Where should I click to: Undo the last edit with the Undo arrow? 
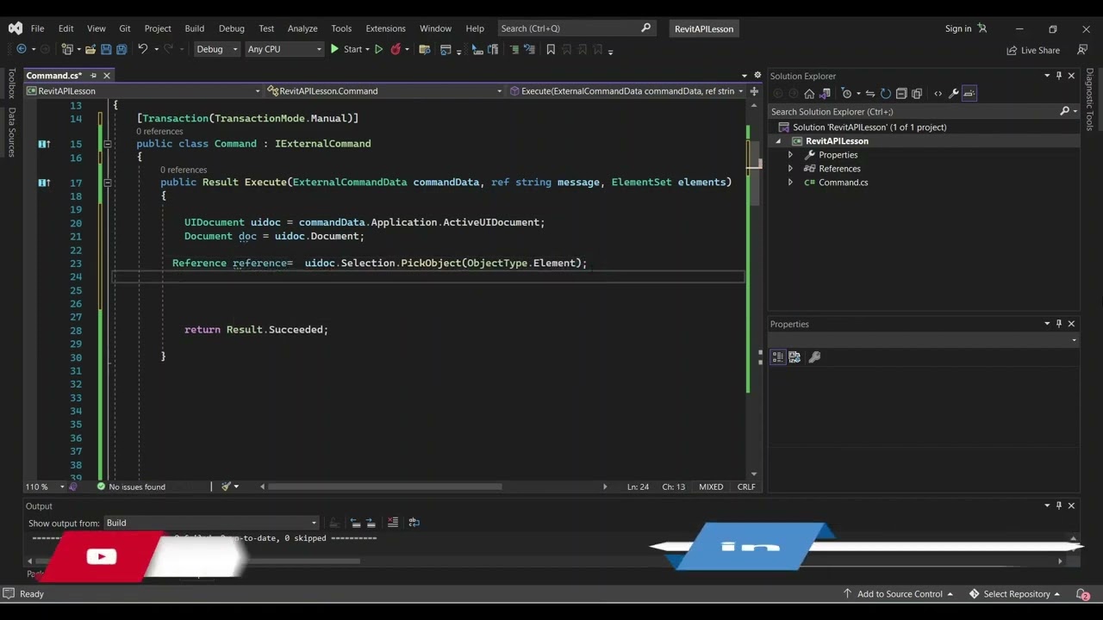142,49
